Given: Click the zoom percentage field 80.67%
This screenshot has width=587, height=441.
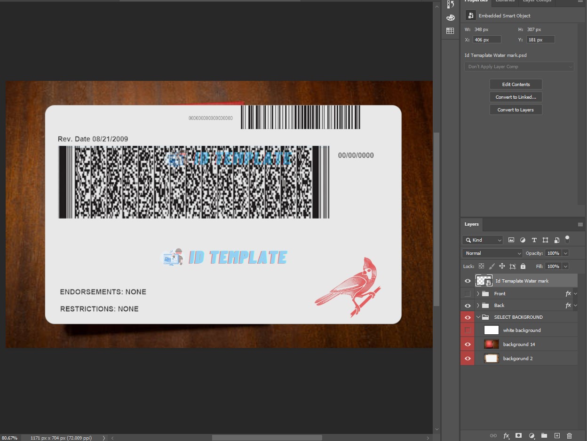Looking at the screenshot, I should (9, 438).
